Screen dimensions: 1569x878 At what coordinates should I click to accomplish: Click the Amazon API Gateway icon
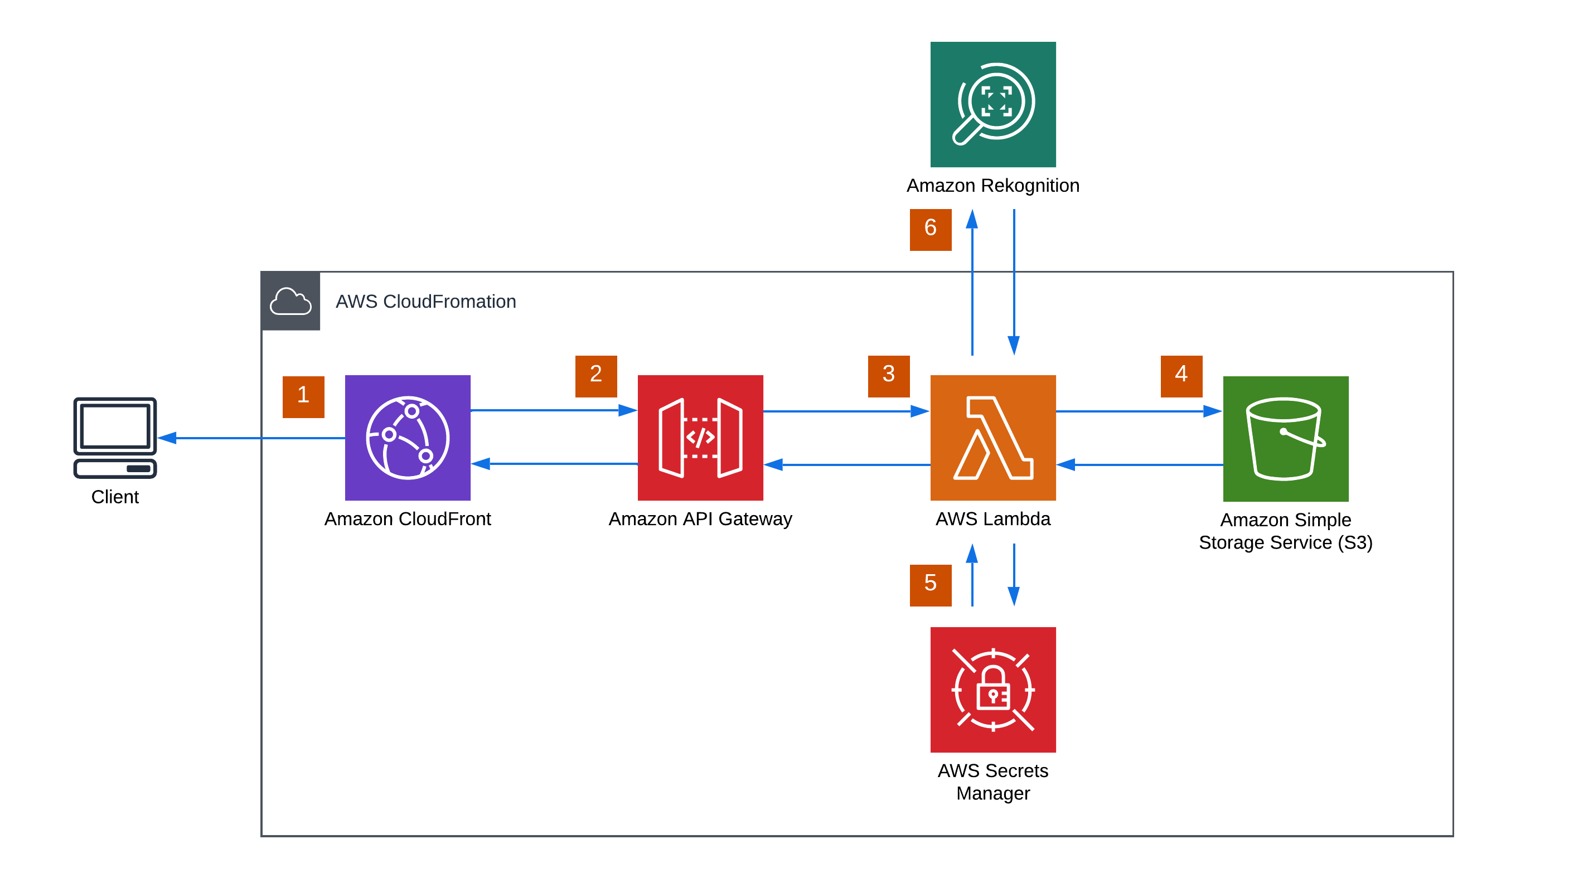tap(700, 437)
